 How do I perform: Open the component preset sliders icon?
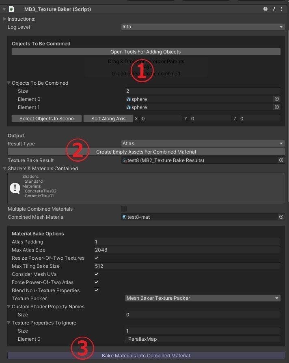pos(274,9)
